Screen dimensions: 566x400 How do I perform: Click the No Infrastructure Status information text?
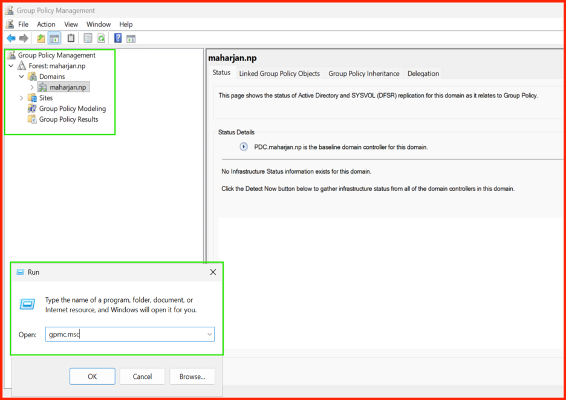click(296, 171)
